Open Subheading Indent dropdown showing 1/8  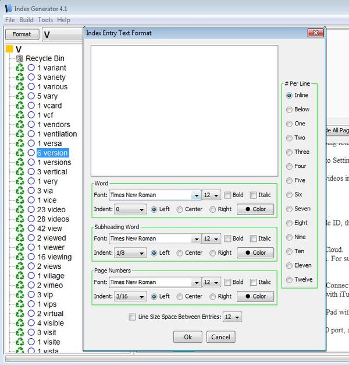coord(130,253)
